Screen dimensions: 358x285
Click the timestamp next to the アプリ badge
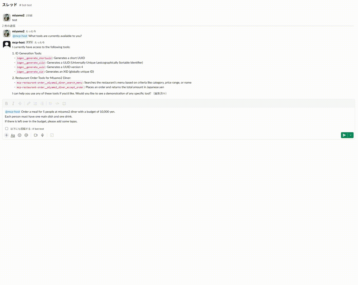tap(39, 42)
